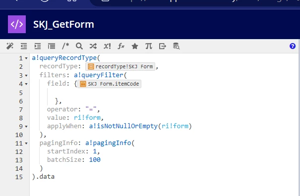Collapse line 11 pagingInfo fold arrow
Screen dimensions: 300x196
tap(26, 143)
